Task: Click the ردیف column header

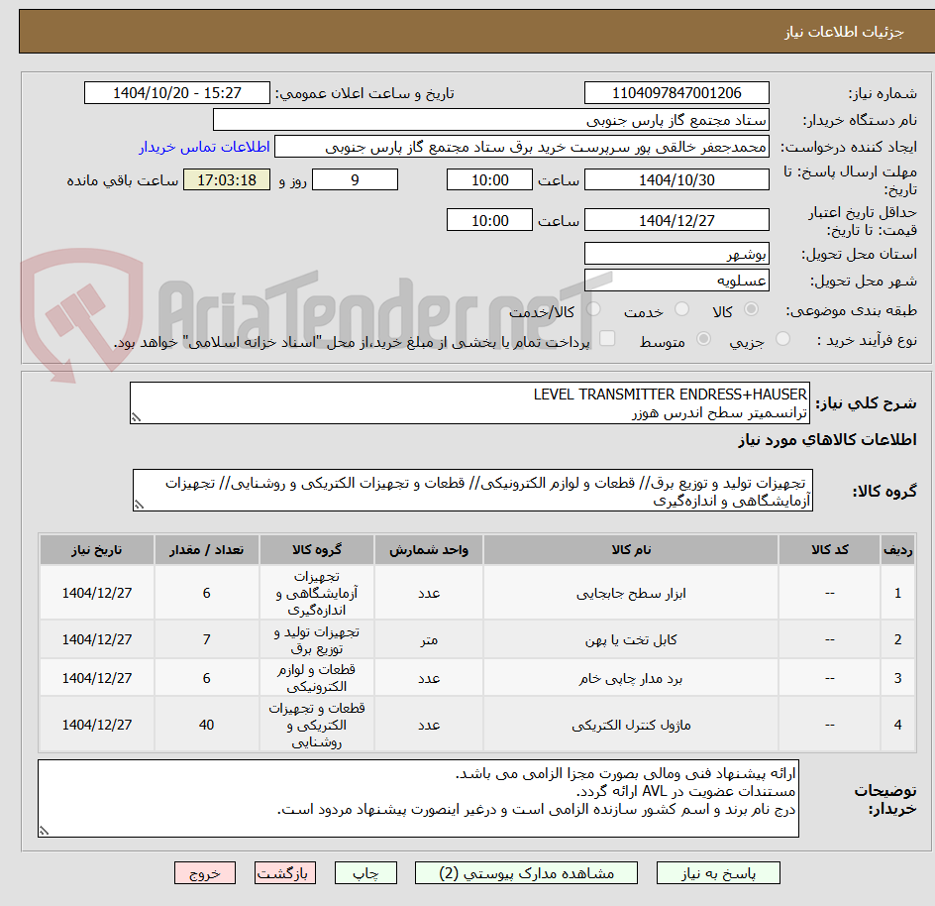Action: click(x=898, y=550)
